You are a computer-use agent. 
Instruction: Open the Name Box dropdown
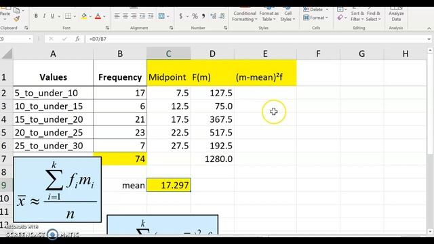(30, 39)
